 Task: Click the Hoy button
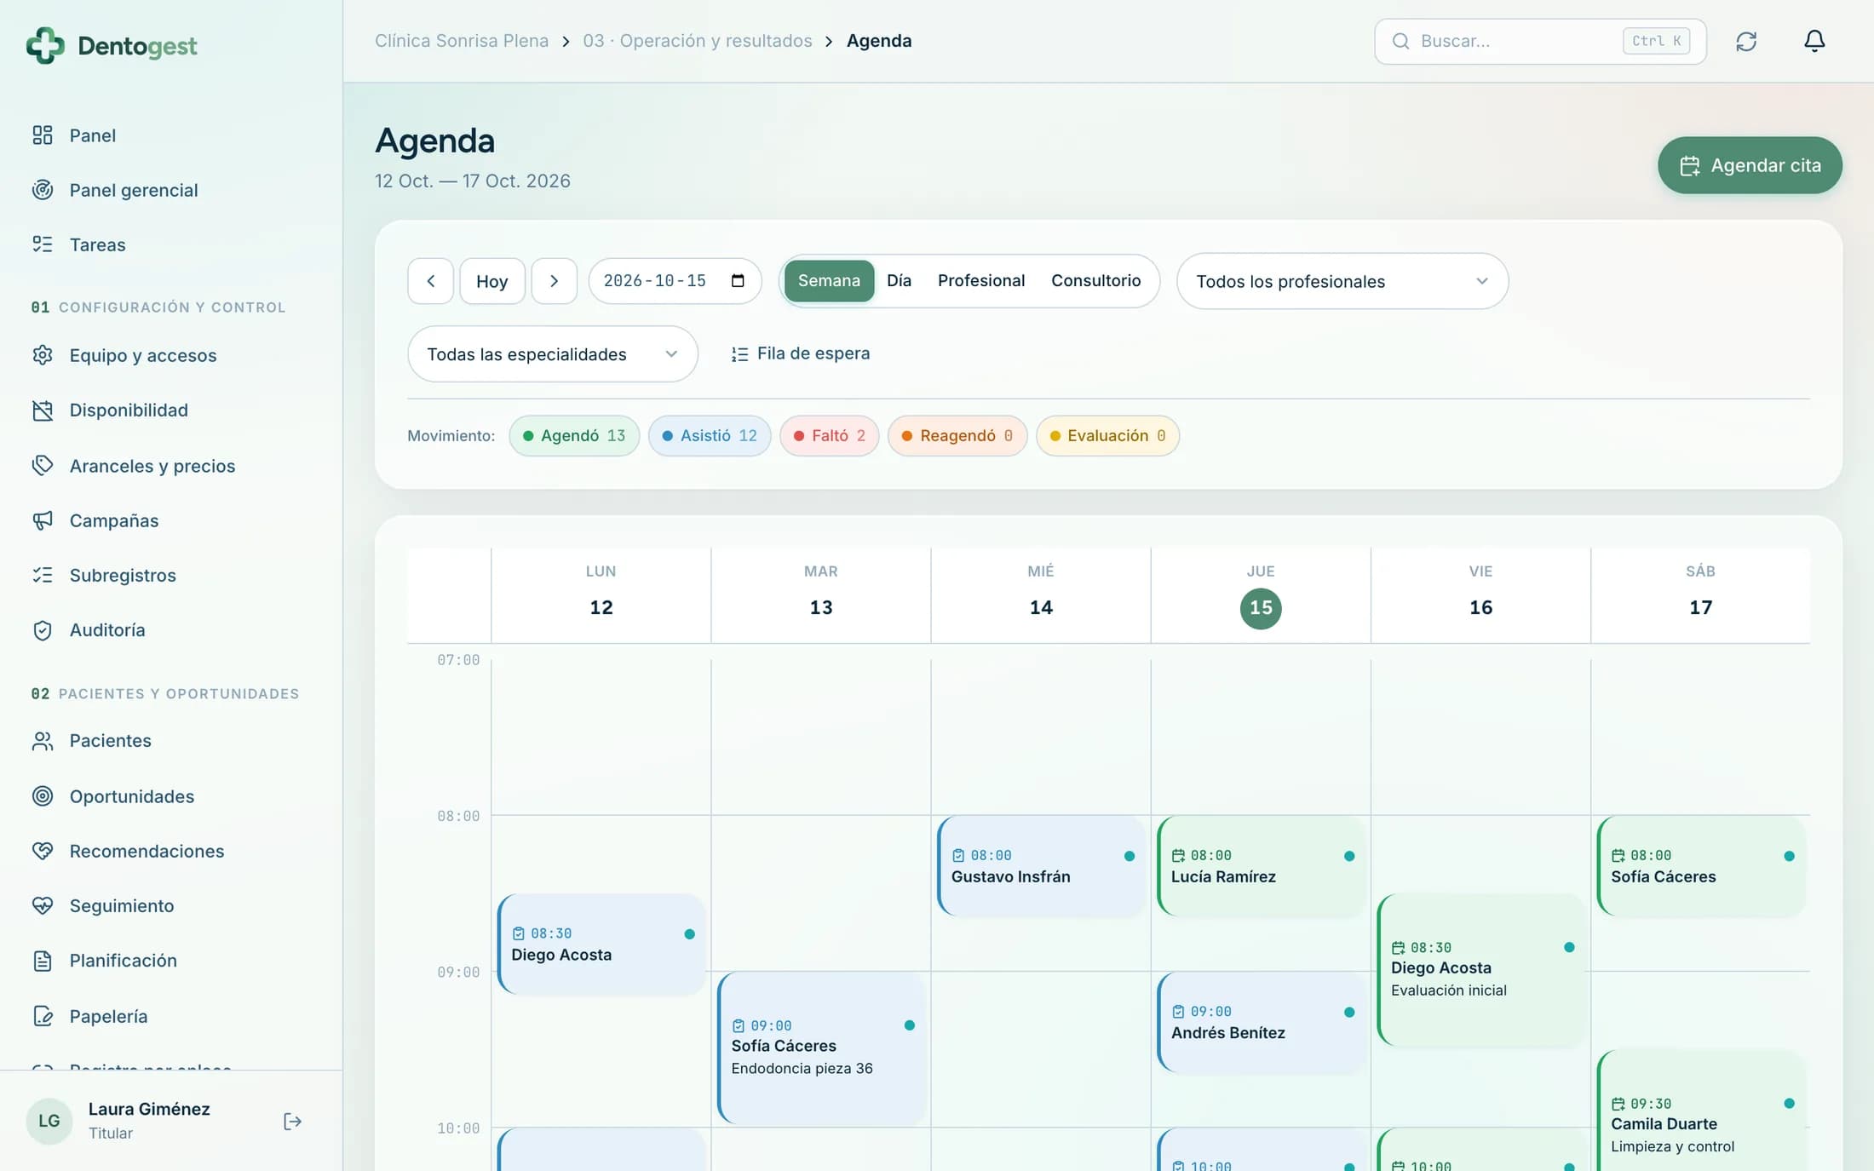492,281
